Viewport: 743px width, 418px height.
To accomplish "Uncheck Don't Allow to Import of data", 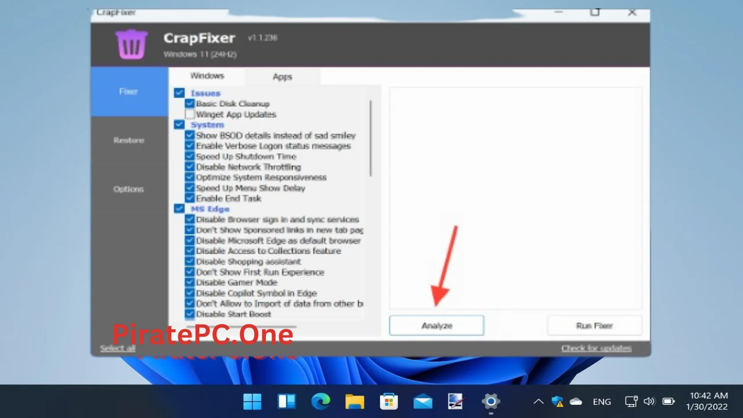I will coord(190,303).
